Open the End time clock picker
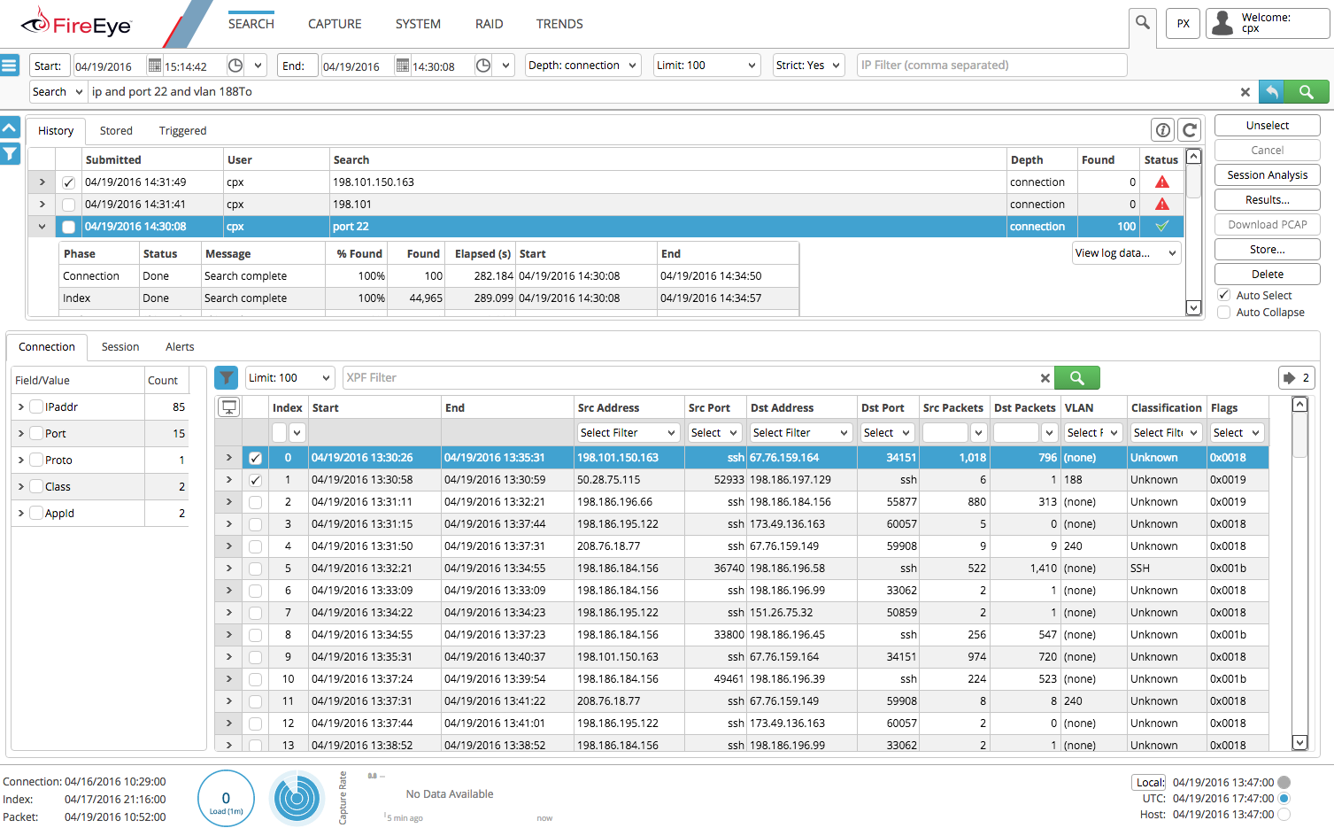 (x=483, y=66)
